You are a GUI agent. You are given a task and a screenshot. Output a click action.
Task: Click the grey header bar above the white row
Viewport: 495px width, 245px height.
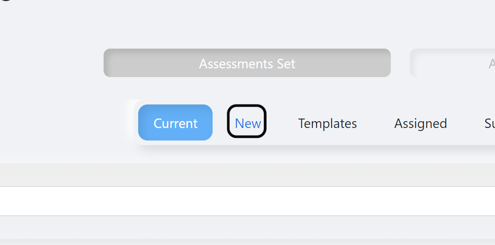pyautogui.click(x=247, y=175)
